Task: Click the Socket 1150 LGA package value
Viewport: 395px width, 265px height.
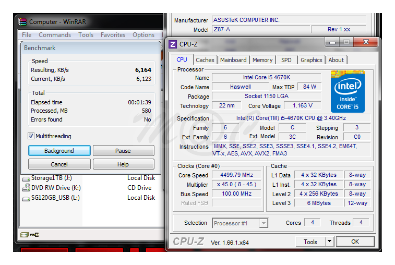Action: point(267,96)
